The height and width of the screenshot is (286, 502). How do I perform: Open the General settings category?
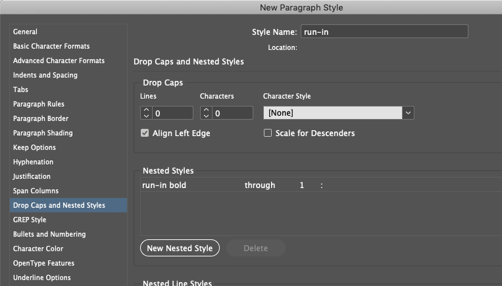(x=25, y=32)
